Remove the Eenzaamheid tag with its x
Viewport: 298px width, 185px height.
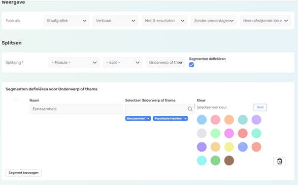(148, 119)
